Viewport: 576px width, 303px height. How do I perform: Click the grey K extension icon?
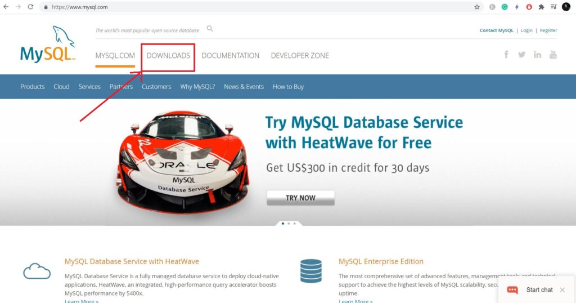tap(492, 7)
